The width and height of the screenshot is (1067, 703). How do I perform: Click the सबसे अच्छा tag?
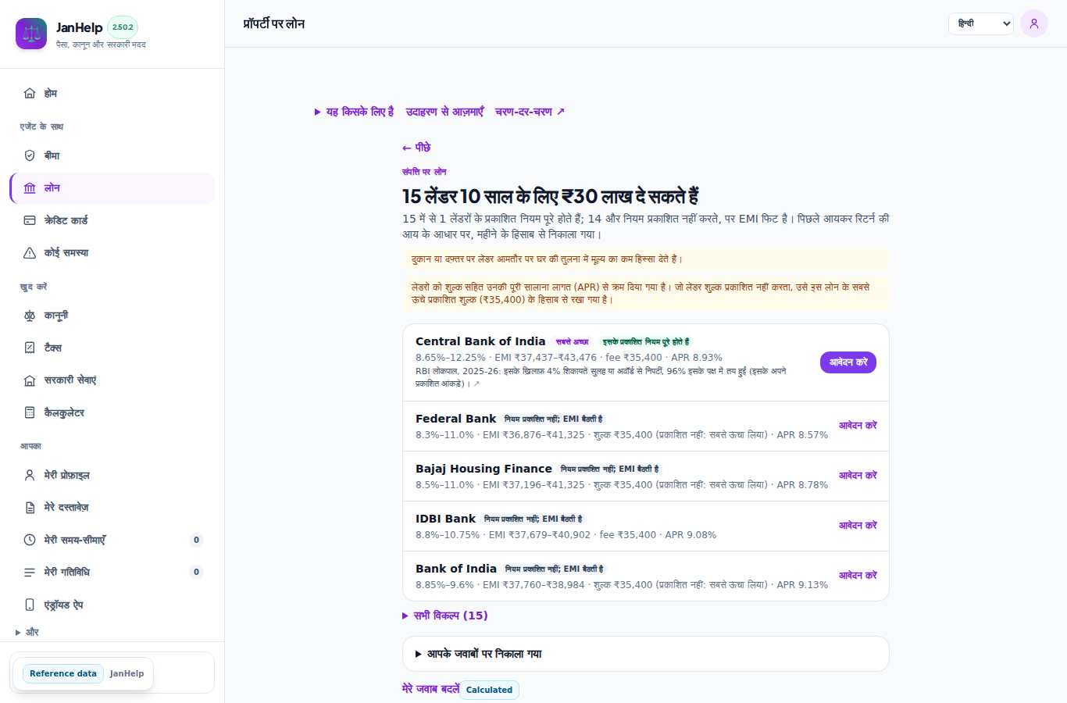[x=573, y=342]
